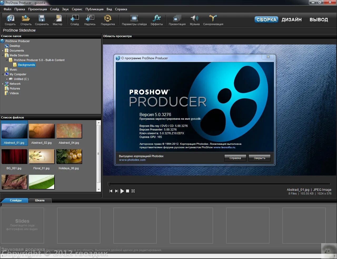The width and height of the screenshot is (337, 259).
Task: Click file list scroll up arrow
Action: coord(99,122)
